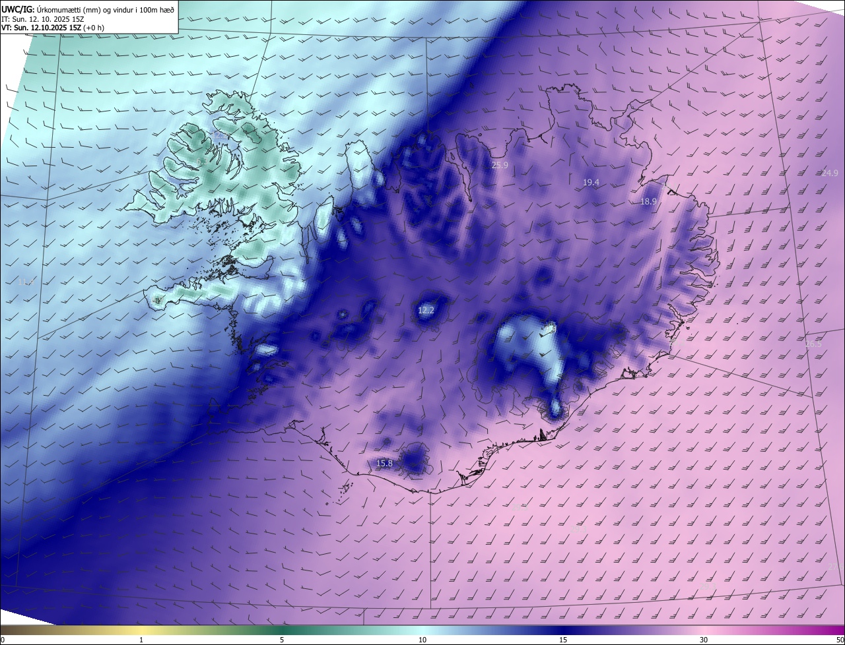Click the colour scale tick label 1
Viewport: 845px width, 645px height.
[141, 640]
